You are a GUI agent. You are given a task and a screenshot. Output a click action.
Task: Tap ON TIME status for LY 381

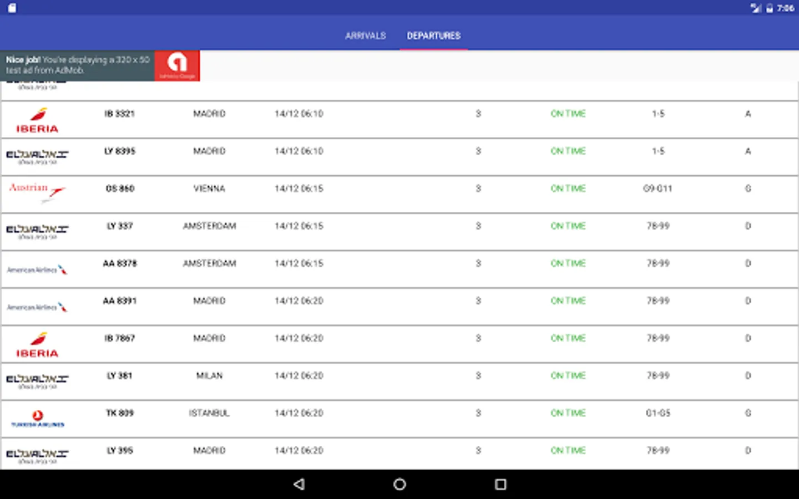[568, 375]
